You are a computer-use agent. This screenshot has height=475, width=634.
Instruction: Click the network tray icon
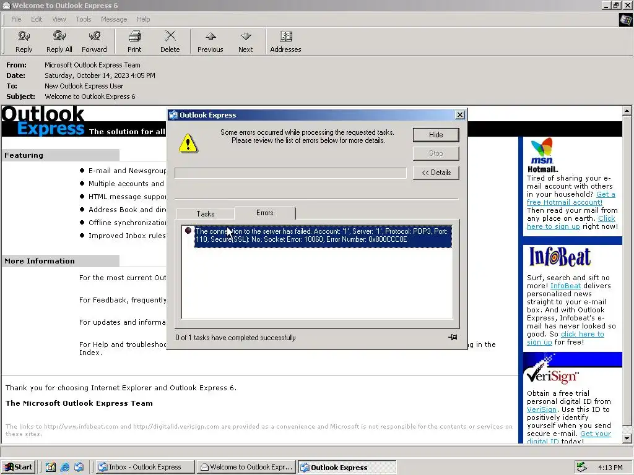pyautogui.click(x=581, y=467)
